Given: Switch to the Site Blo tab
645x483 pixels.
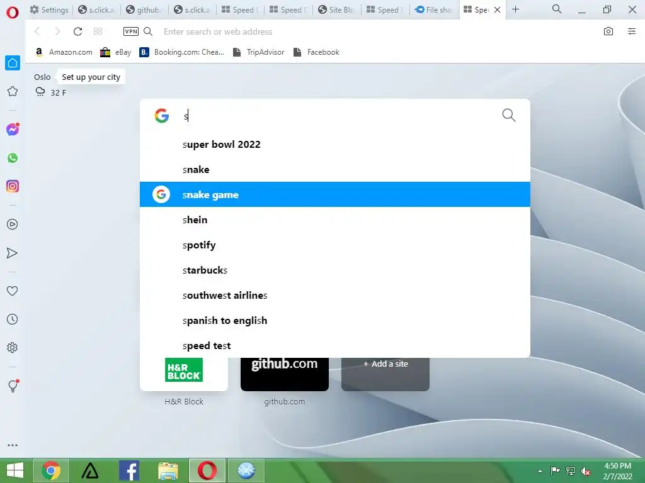Looking at the screenshot, I should click(x=336, y=9).
